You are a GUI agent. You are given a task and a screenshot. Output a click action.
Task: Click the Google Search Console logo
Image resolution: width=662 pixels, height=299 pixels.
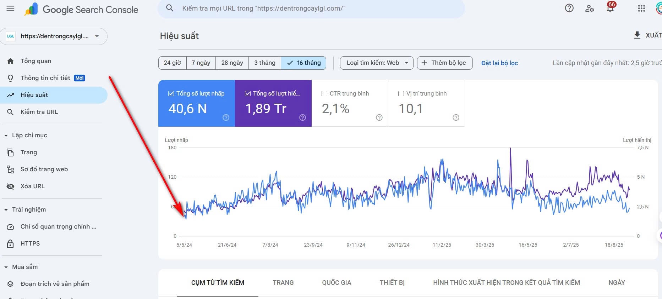(x=81, y=9)
